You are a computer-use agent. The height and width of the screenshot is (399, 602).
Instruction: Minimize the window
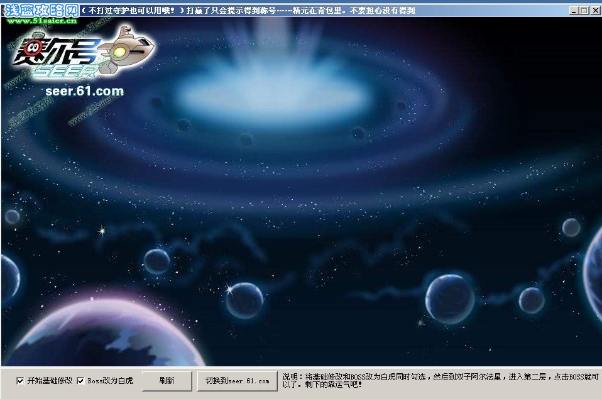click(574, 11)
